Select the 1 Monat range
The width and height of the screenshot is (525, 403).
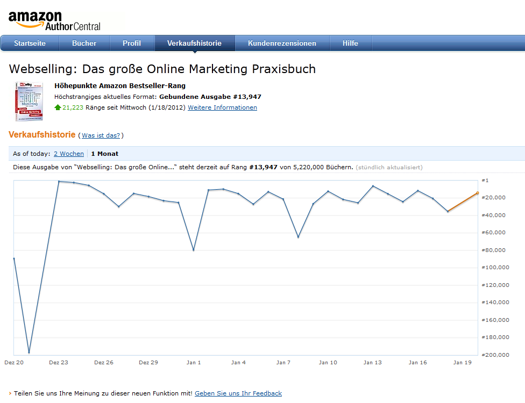(x=105, y=154)
